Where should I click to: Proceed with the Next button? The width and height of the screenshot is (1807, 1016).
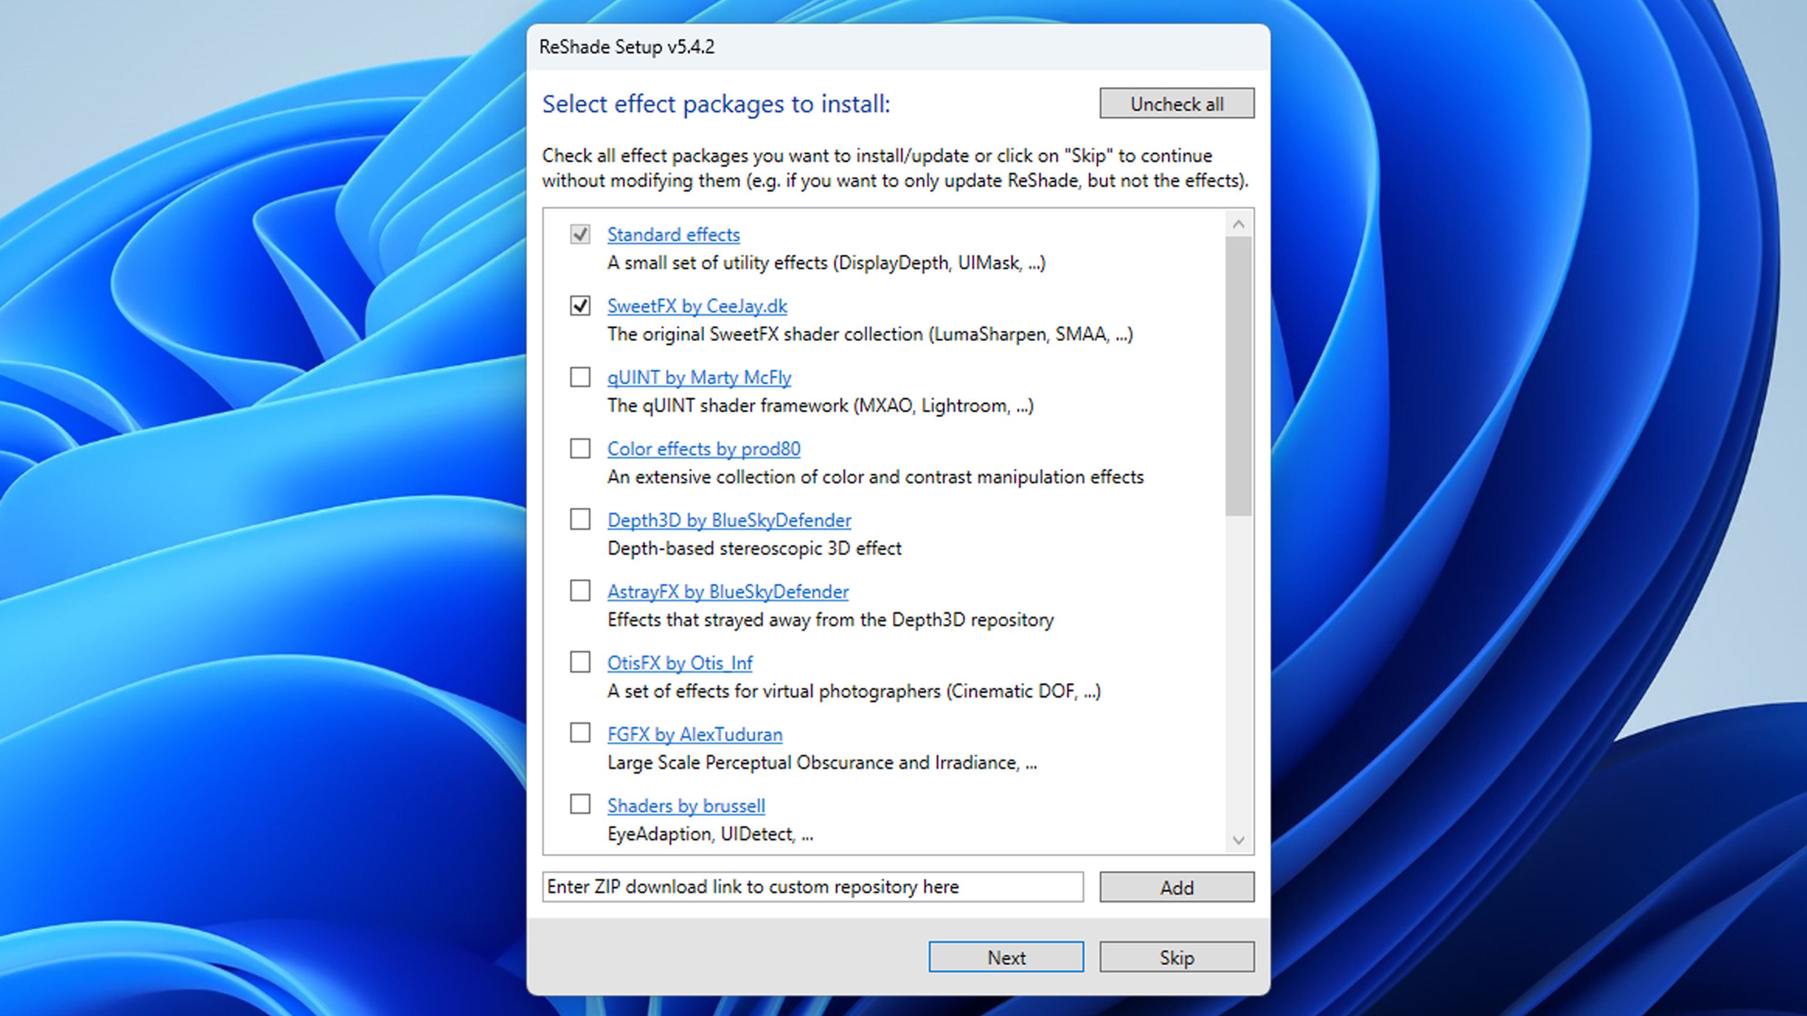[x=1006, y=957]
